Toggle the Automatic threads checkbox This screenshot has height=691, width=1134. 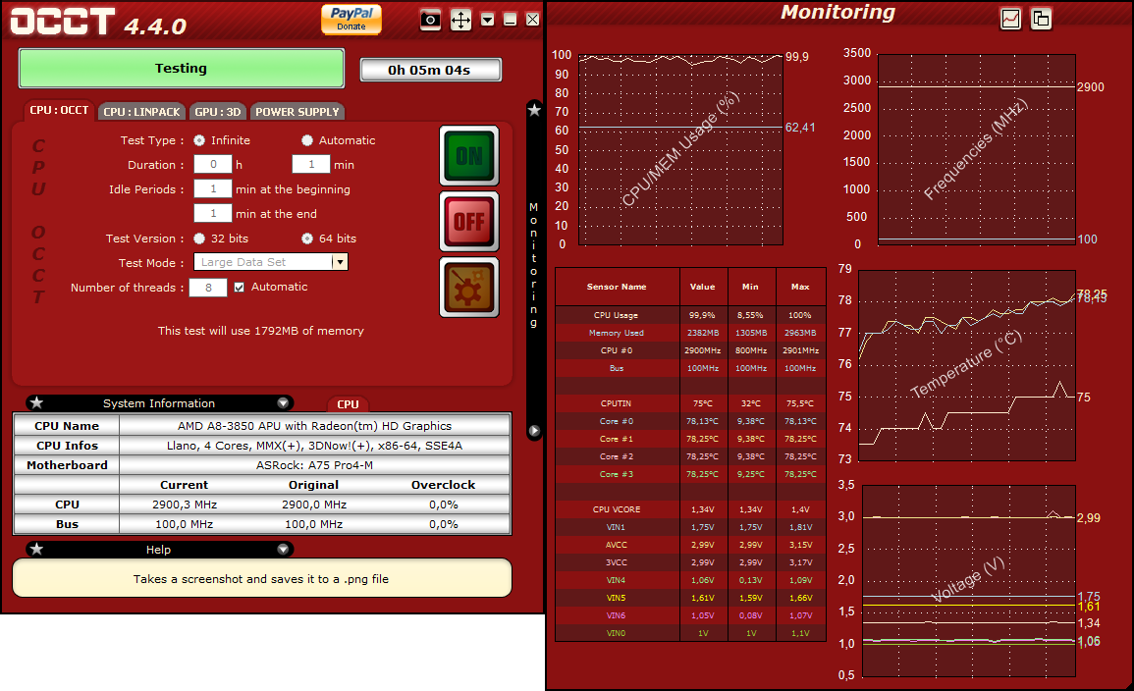click(240, 287)
